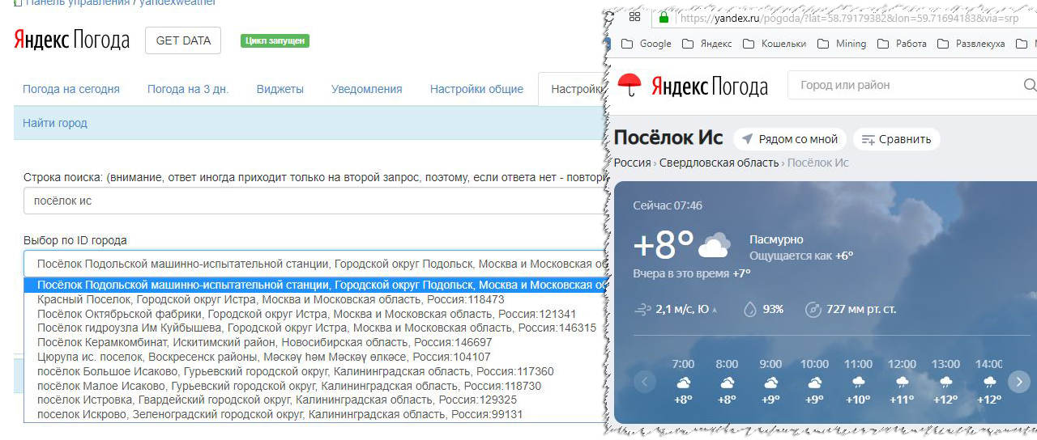The height and width of the screenshot is (440, 1037).
Task: Click the 727 мм рт. ст. pressure value
Action: pyautogui.click(x=861, y=309)
